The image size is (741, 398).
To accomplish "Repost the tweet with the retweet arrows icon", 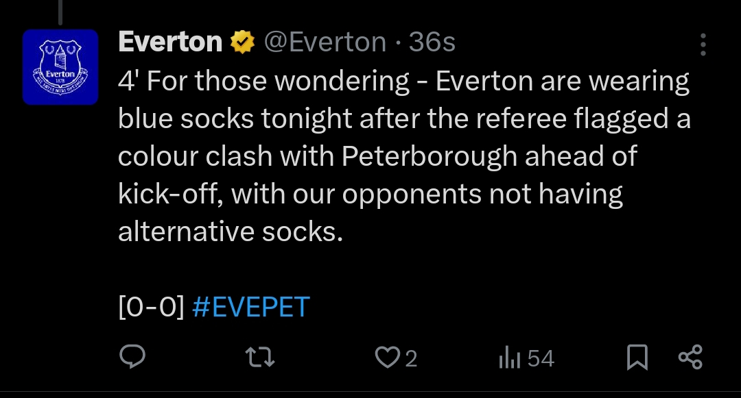I will click(260, 357).
